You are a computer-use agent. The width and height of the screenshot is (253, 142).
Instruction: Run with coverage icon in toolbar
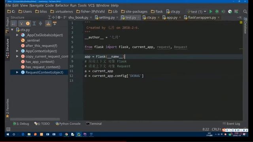(x=223, y=11)
